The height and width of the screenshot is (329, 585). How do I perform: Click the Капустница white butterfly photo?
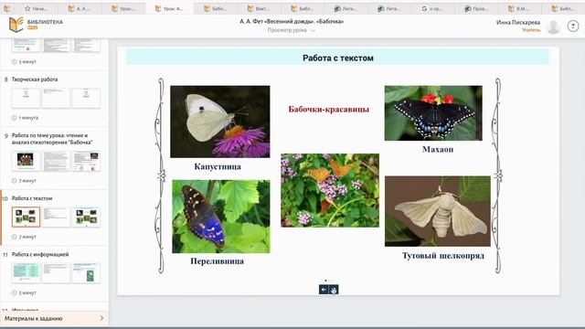click(x=220, y=122)
